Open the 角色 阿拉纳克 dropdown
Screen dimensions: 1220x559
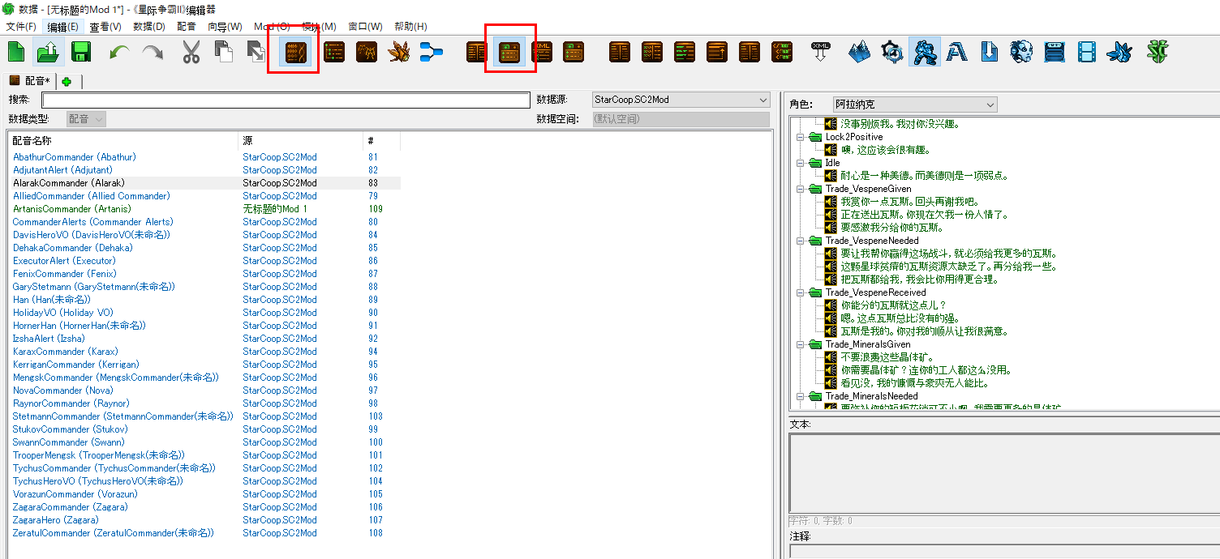coord(914,105)
